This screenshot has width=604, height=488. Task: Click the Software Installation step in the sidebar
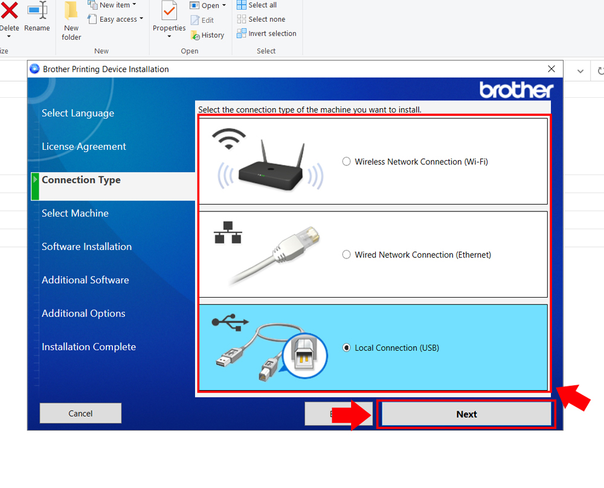[86, 246]
